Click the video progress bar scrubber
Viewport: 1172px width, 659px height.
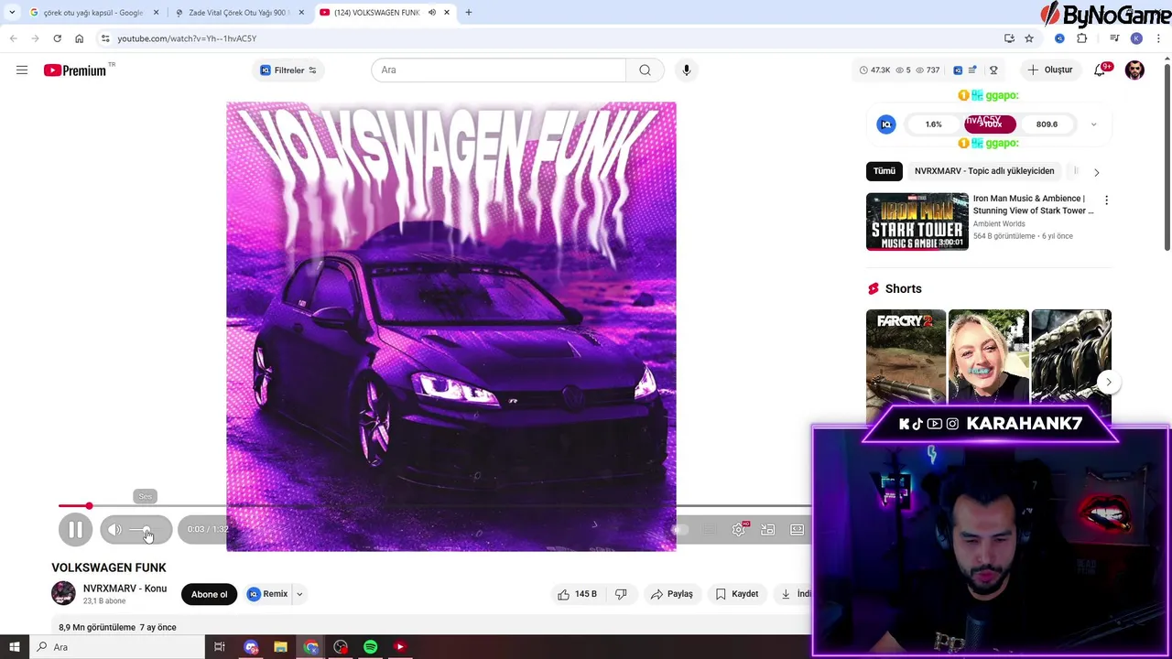pos(89,505)
